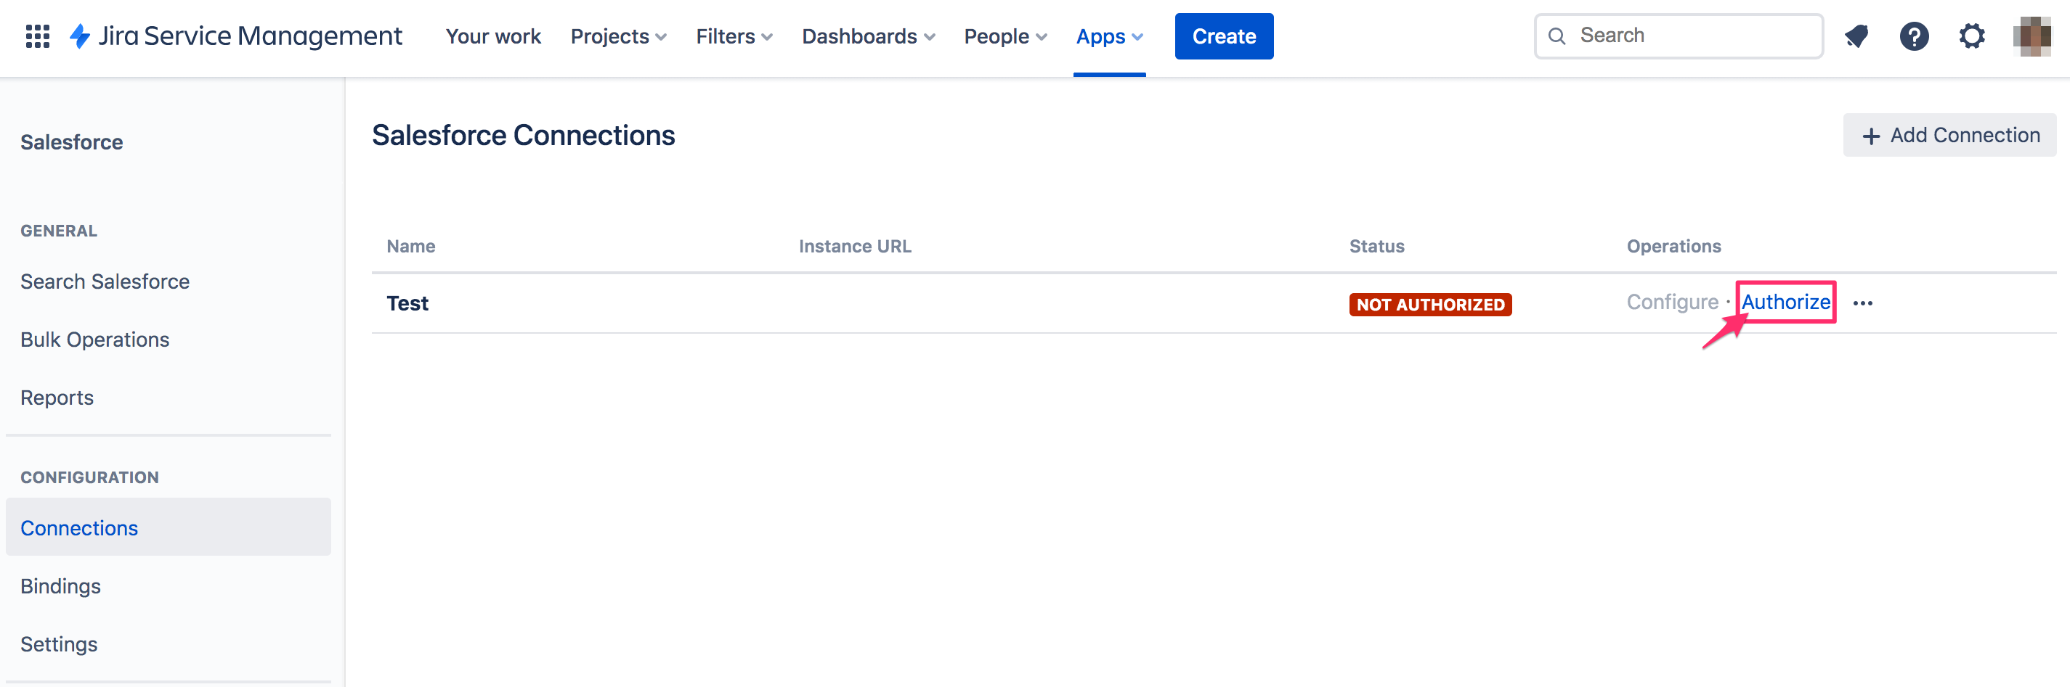Open the settings gear icon
Screen dimensions: 2070x687
(x=1971, y=36)
